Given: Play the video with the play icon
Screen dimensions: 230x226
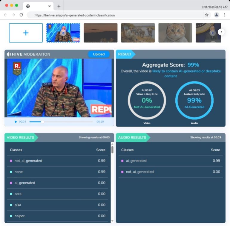Looking at the screenshot, I should (x=16, y=122).
